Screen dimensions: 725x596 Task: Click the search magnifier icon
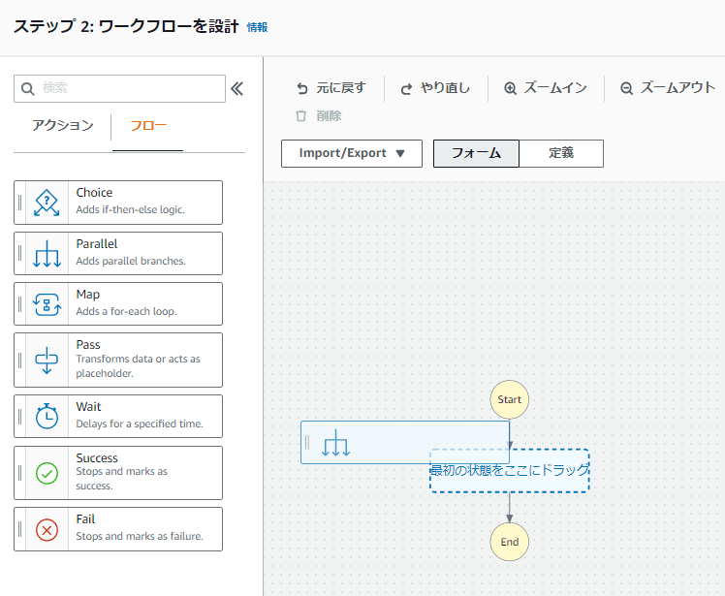(x=28, y=89)
